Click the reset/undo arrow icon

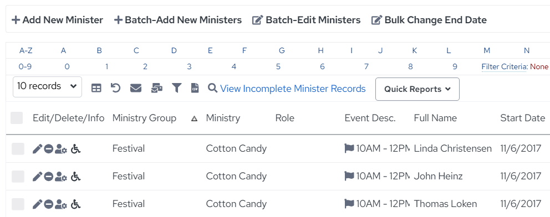[x=115, y=88]
